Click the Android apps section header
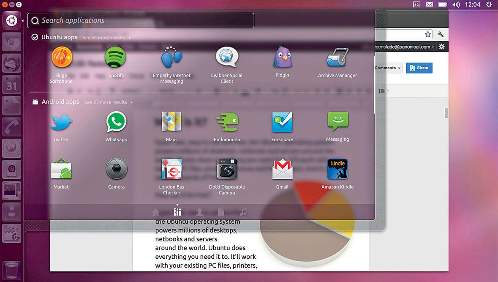 point(60,102)
